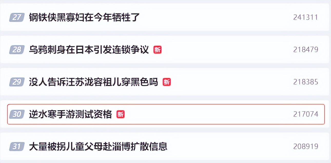Open the topic 大量被拐儿童父母赴淄博扩散信息
Image resolution: width=331 pixels, height=163 pixels.
(x=98, y=147)
